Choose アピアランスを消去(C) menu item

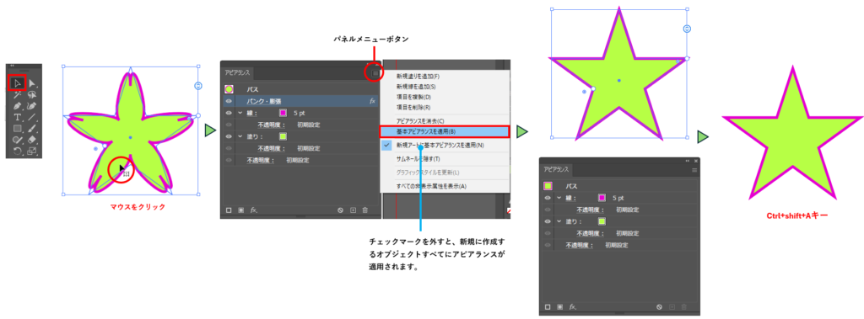click(x=420, y=120)
